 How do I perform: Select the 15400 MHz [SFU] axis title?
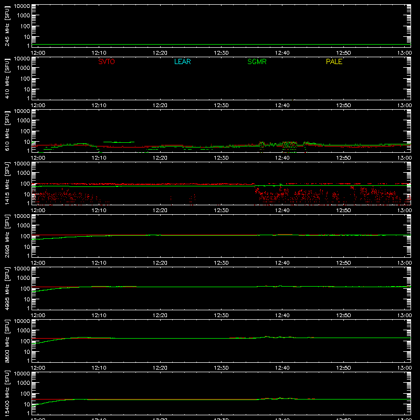click(7, 394)
